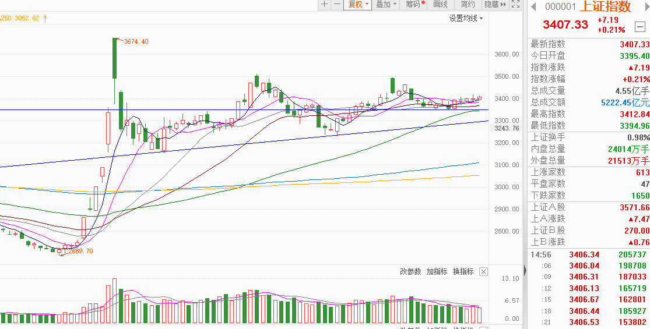Image resolution: width=650 pixels, height=329 pixels.
Task: Select the 画线 drawing tools tab
Action: tap(441, 5)
